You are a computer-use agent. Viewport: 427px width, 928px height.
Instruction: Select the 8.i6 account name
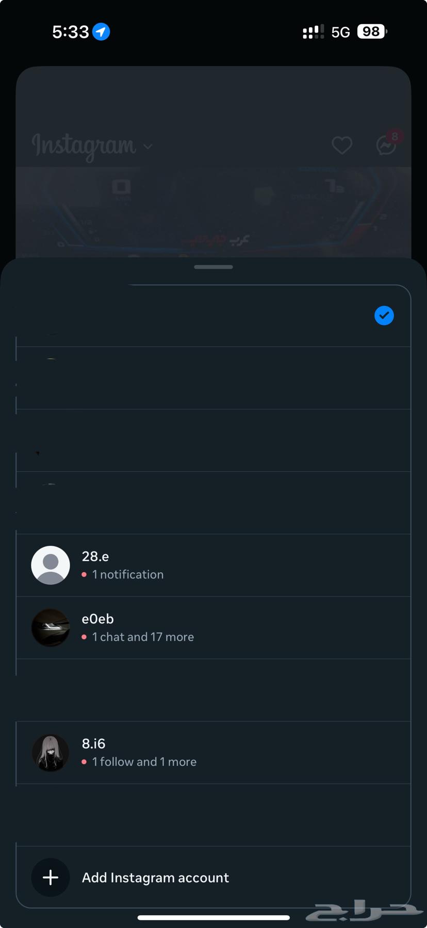coord(94,744)
